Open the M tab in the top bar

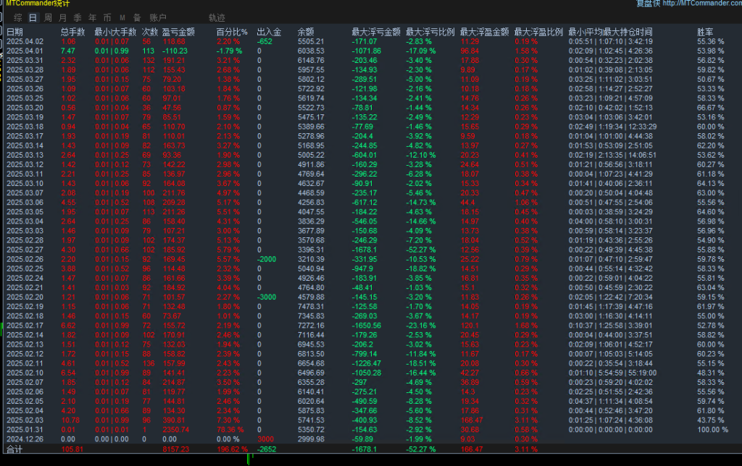[122, 17]
